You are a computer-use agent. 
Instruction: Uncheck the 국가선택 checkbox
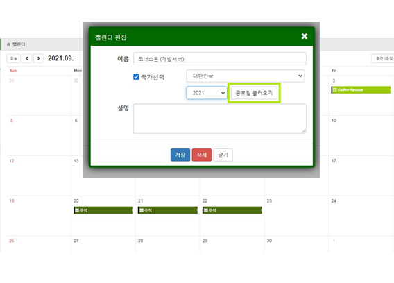click(x=136, y=77)
